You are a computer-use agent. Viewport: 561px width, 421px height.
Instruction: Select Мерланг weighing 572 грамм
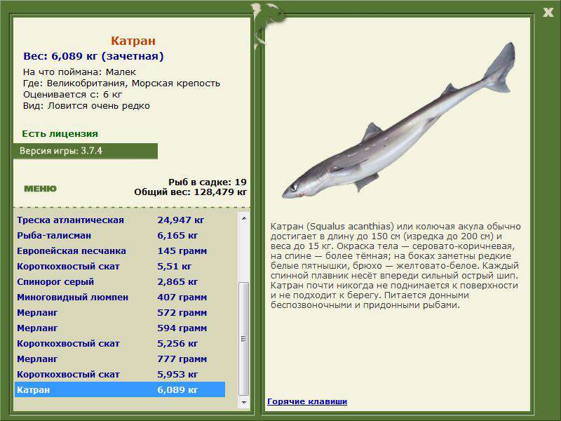[120, 312]
